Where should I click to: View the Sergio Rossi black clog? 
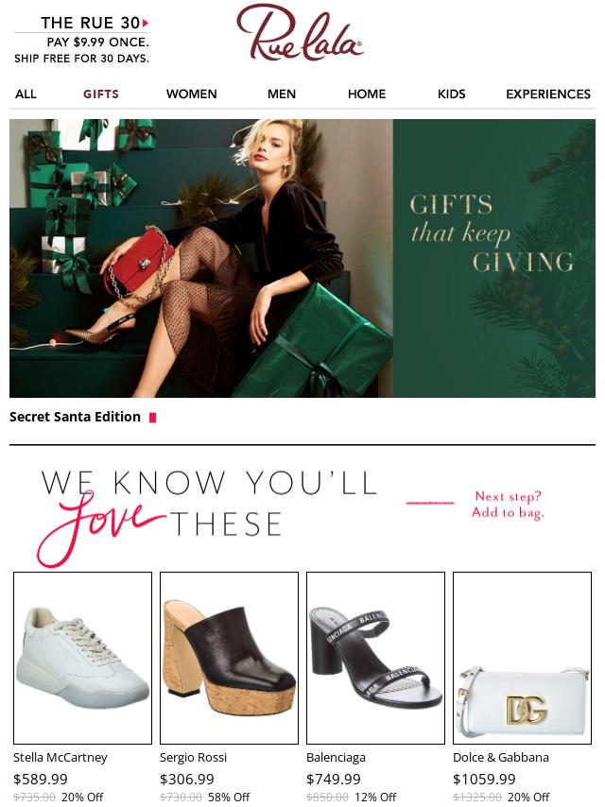[x=229, y=658]
